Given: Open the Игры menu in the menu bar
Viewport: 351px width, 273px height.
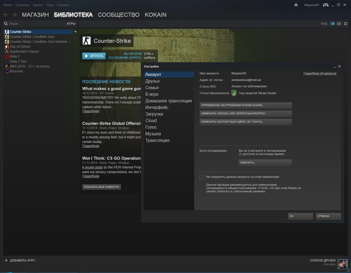Looking at the screenshot, I should (x=50, y=5).
